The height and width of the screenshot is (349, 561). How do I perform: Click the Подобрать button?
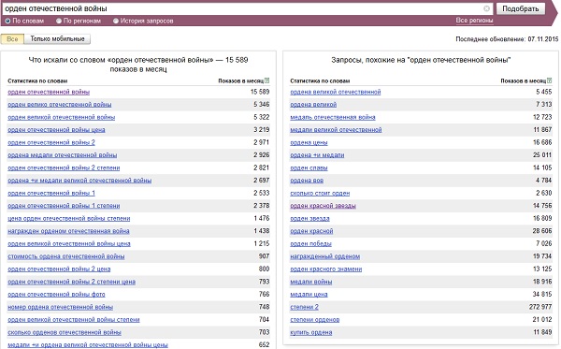521,8
